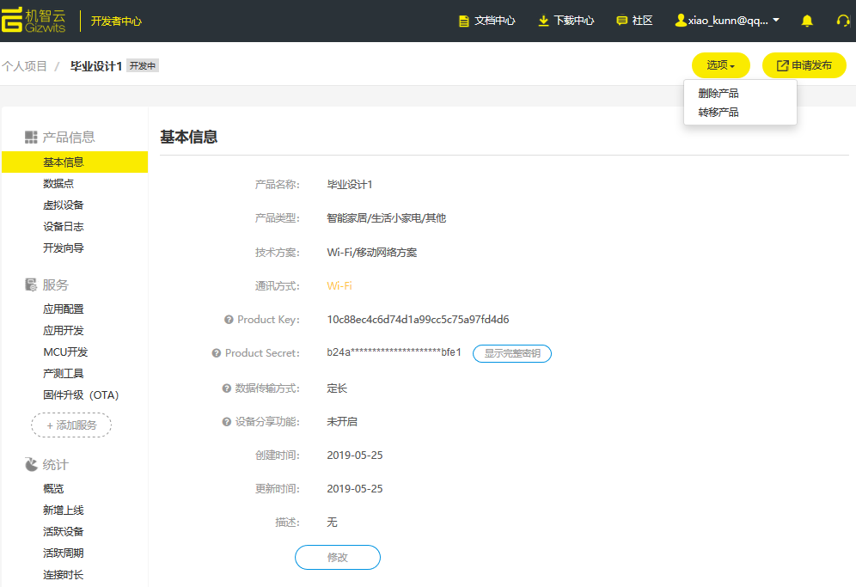Expand the xiao_kunn account dropdown
This screenshot has height=587, width=856.
click(727, 21)
